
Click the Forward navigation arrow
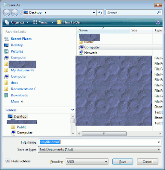pyautogui.click(x=14, y=13)
